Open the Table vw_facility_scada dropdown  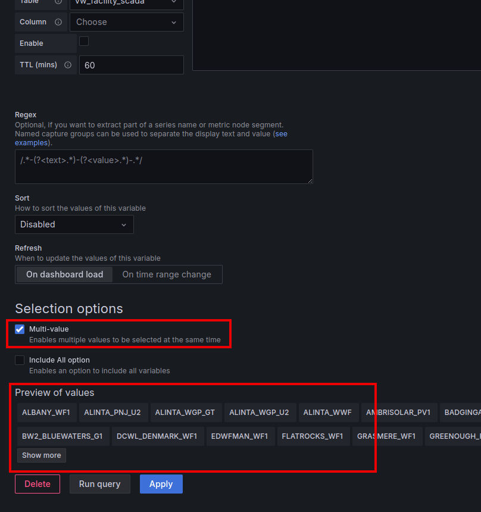coord(127,4)
